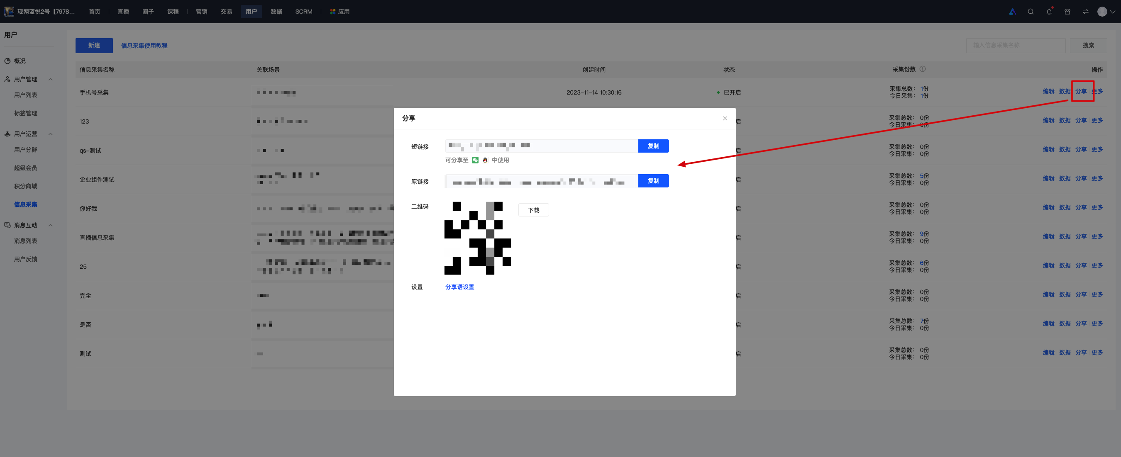Open the 首页 menu
This screenshot has height=457, width=1121.
point(95,12)
